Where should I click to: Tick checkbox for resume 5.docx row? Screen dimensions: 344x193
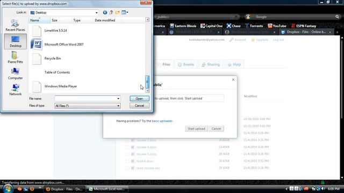click(127, 154)
